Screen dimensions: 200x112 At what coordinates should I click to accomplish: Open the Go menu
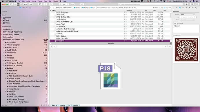(50, 1)
